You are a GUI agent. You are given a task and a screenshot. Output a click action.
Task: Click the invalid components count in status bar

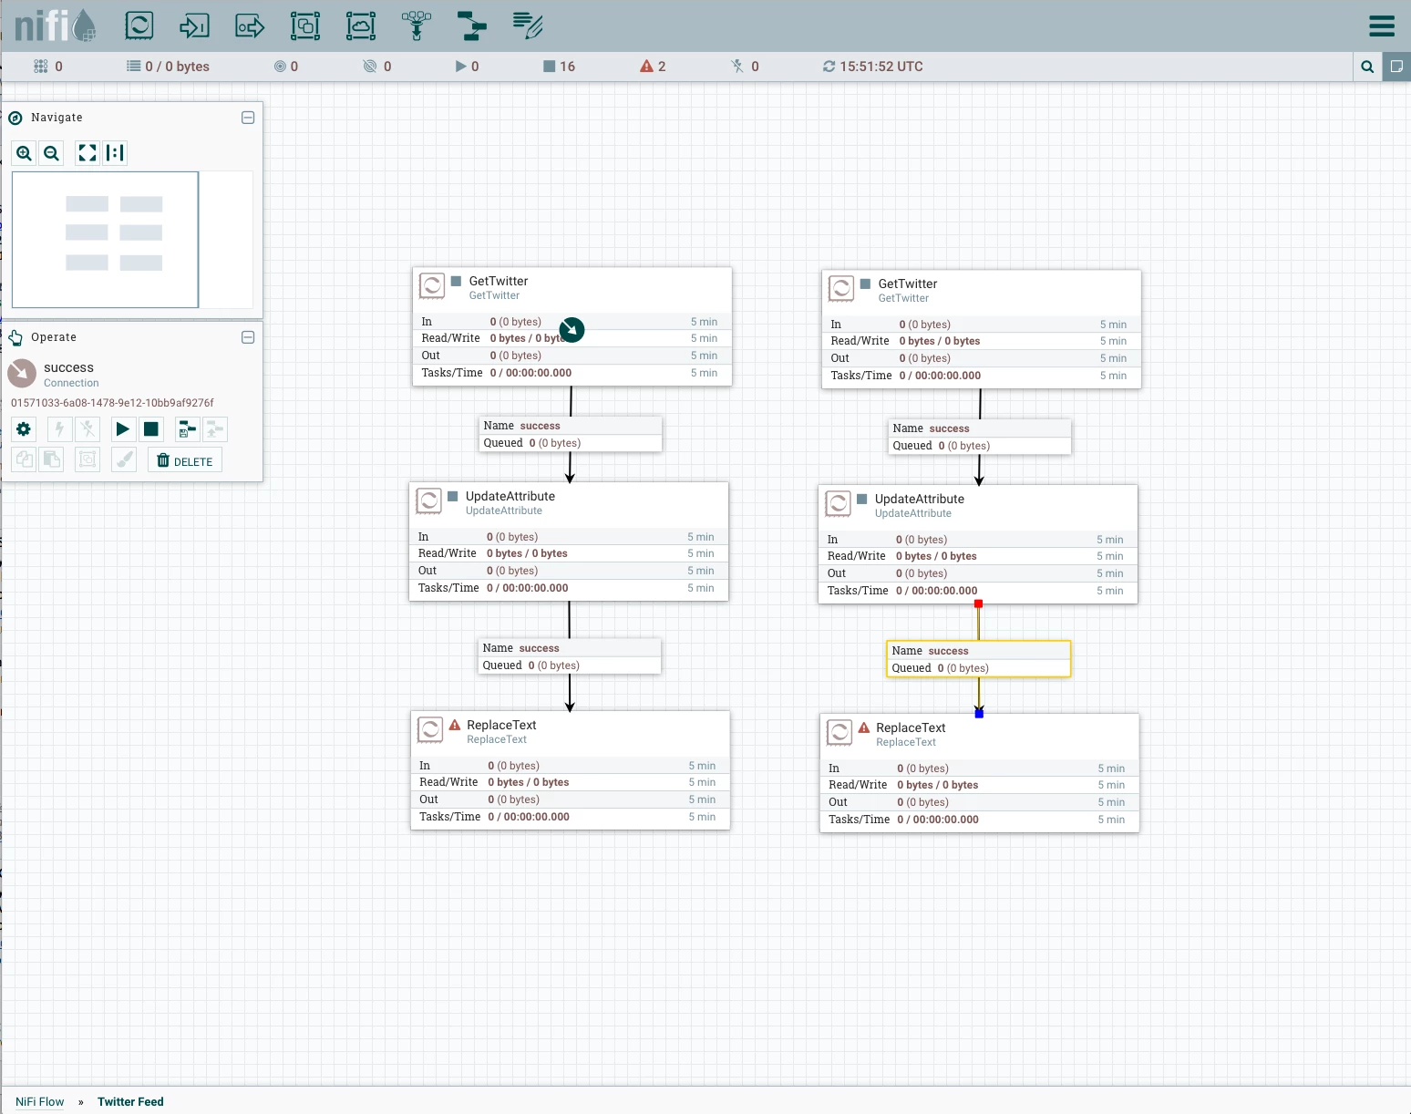653,67
